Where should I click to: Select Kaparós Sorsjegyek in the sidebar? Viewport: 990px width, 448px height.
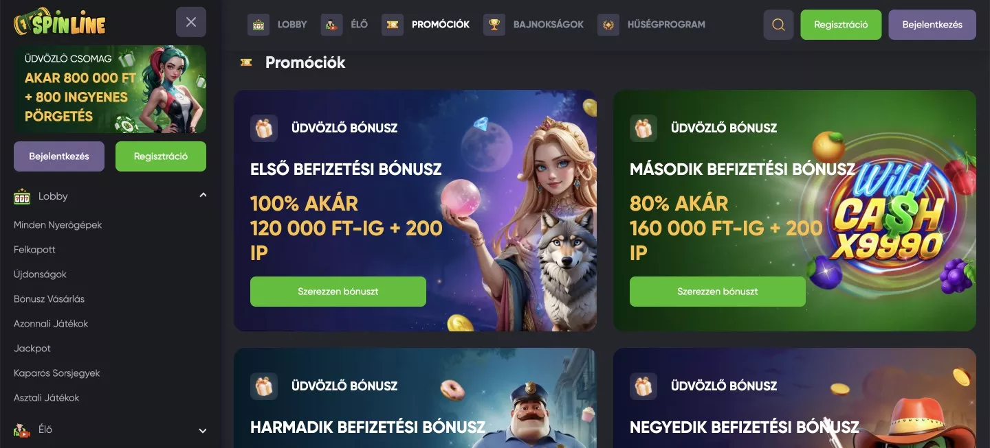[x=57, y=373]
